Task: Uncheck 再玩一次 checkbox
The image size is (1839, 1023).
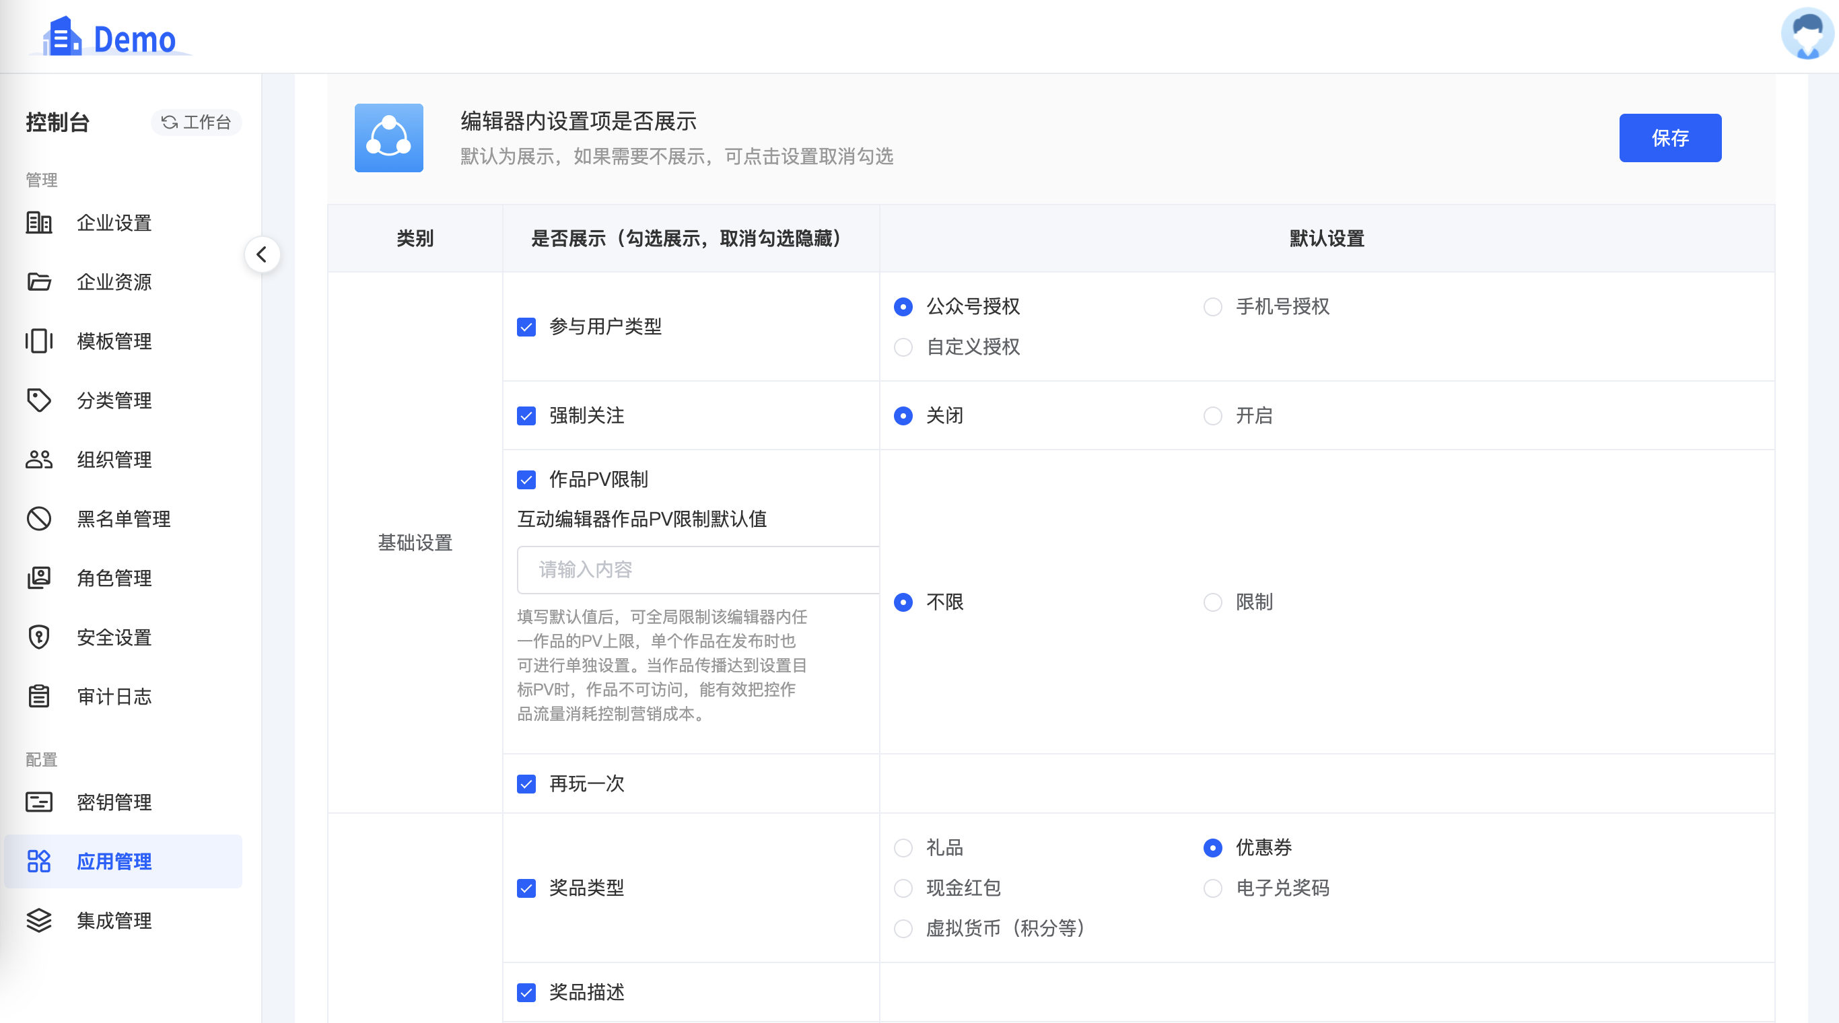Action: click(526, 784)
